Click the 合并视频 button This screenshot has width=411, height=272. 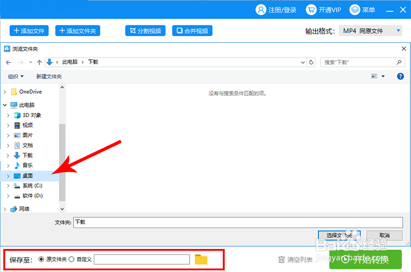click(192, 31)
